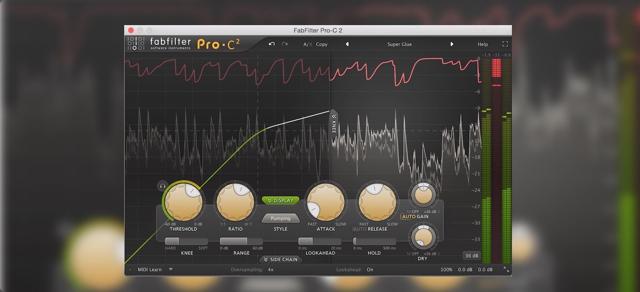The height and width of the screenshot is (292, 640).
Task: Click the Ratio knob
Action: click(x=235, y=202)
